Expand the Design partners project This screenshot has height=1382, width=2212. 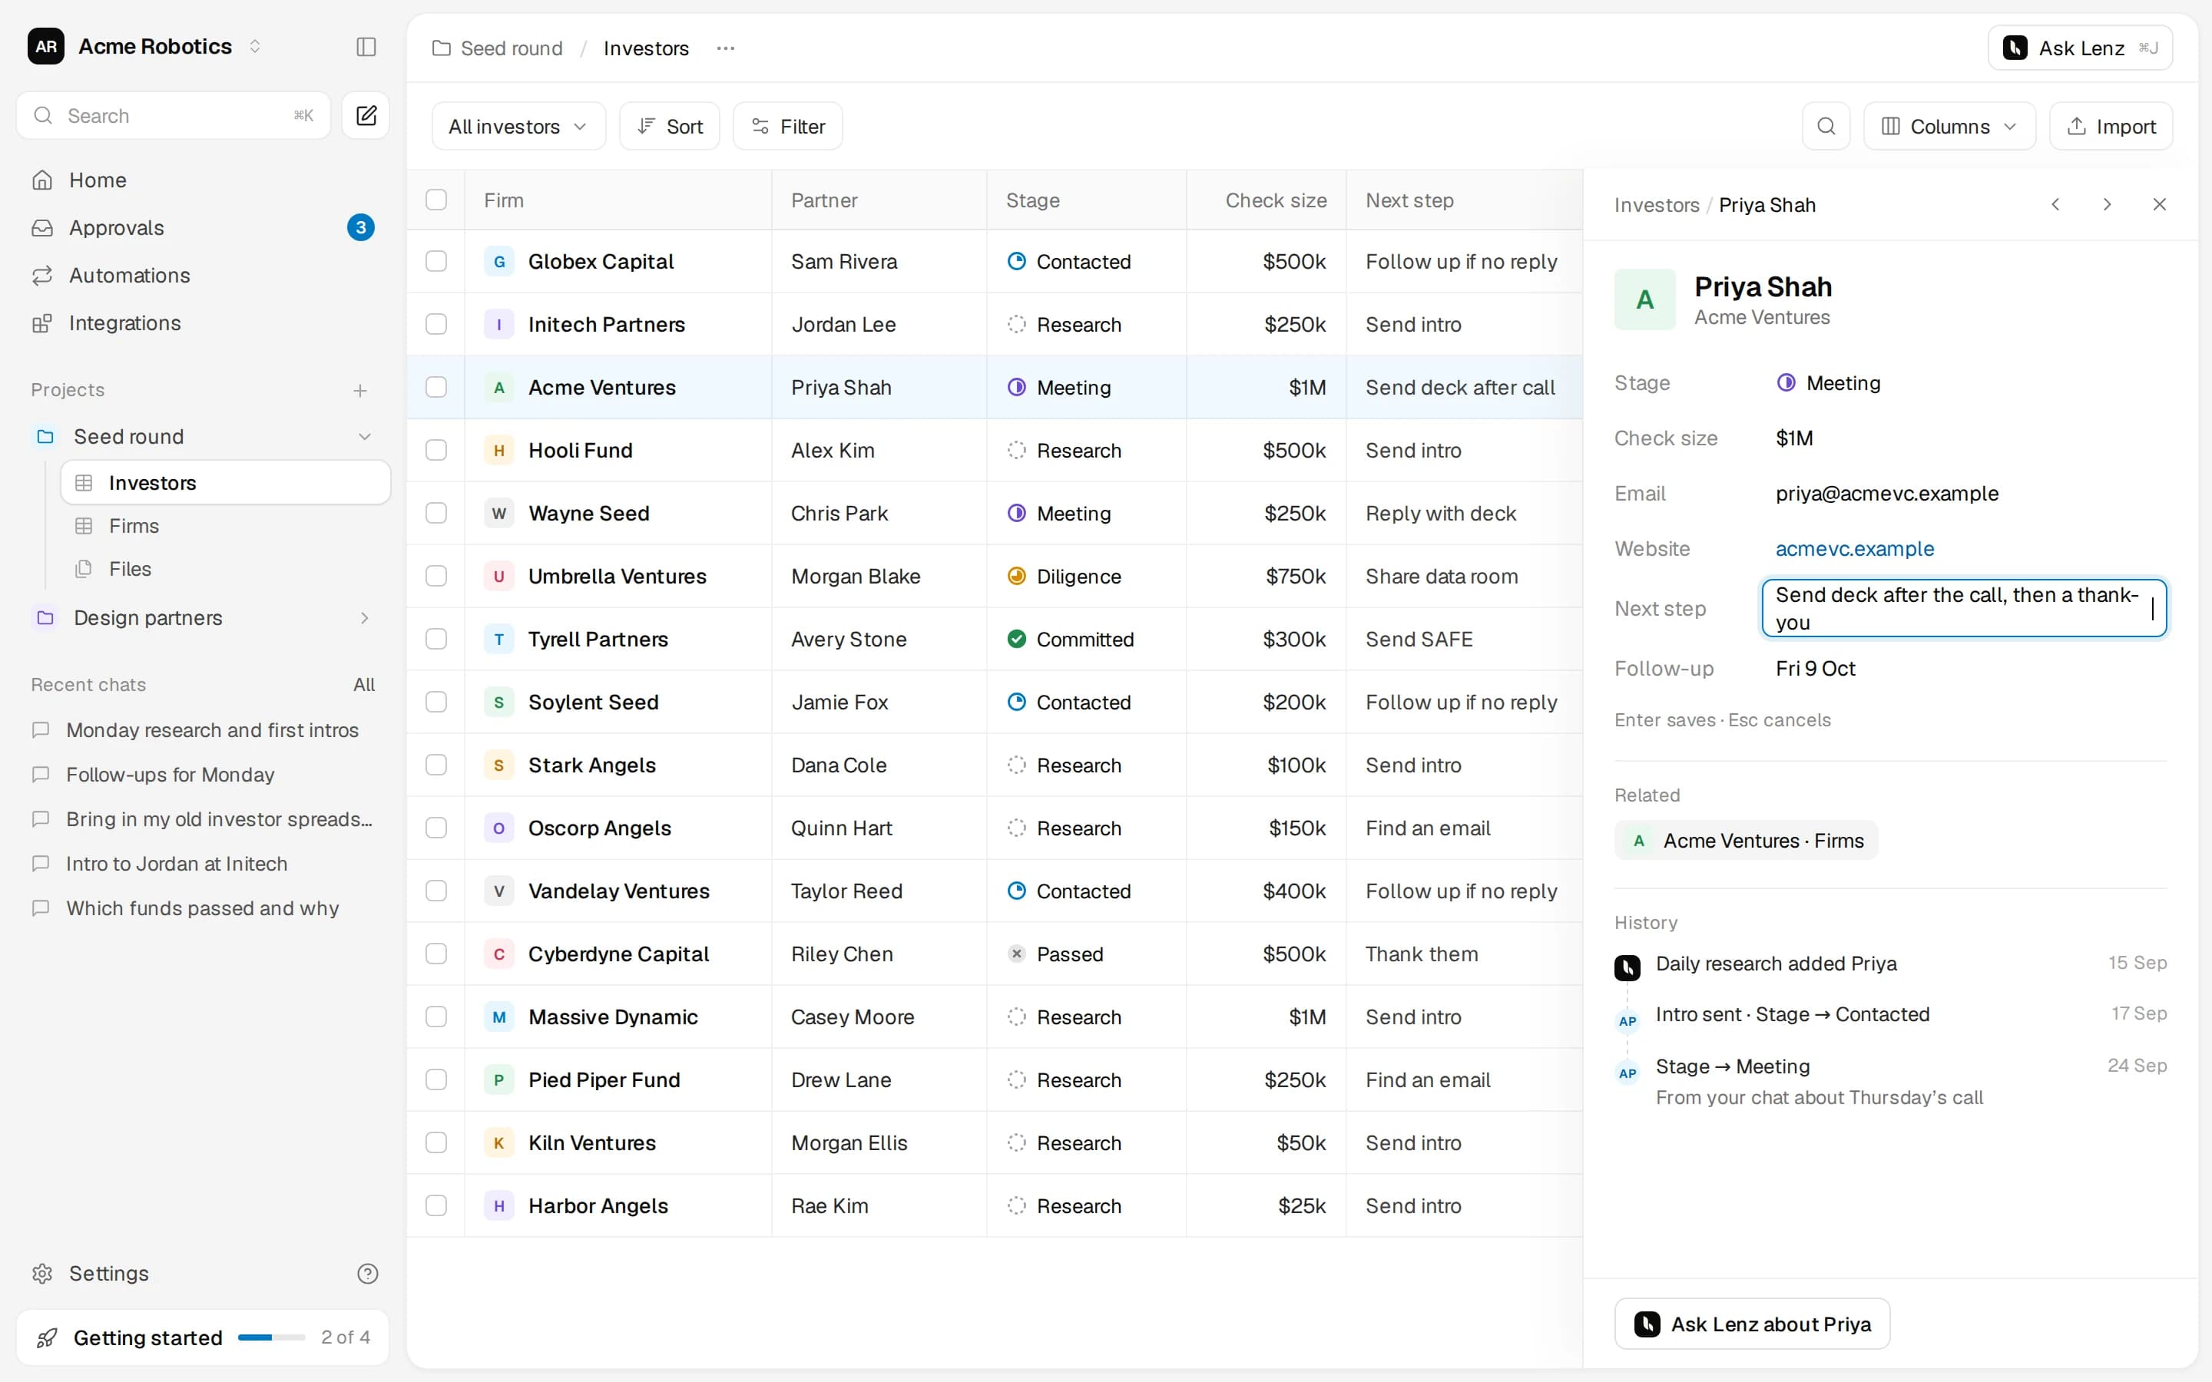pyautogui.click(x=365, y=618)
